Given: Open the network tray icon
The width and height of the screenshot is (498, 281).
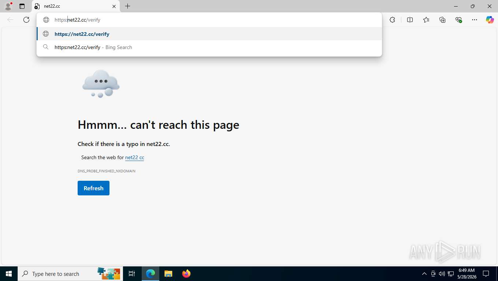Looking at the screenshot, I should [451, 274].
